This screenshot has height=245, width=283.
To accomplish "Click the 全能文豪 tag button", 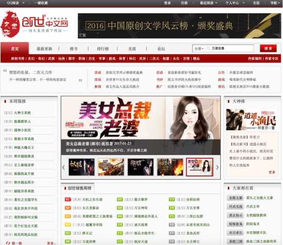I will point(236,198).
